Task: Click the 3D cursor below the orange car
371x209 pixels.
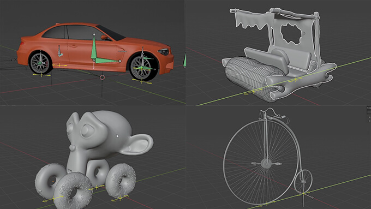Action: coord(102,77)
